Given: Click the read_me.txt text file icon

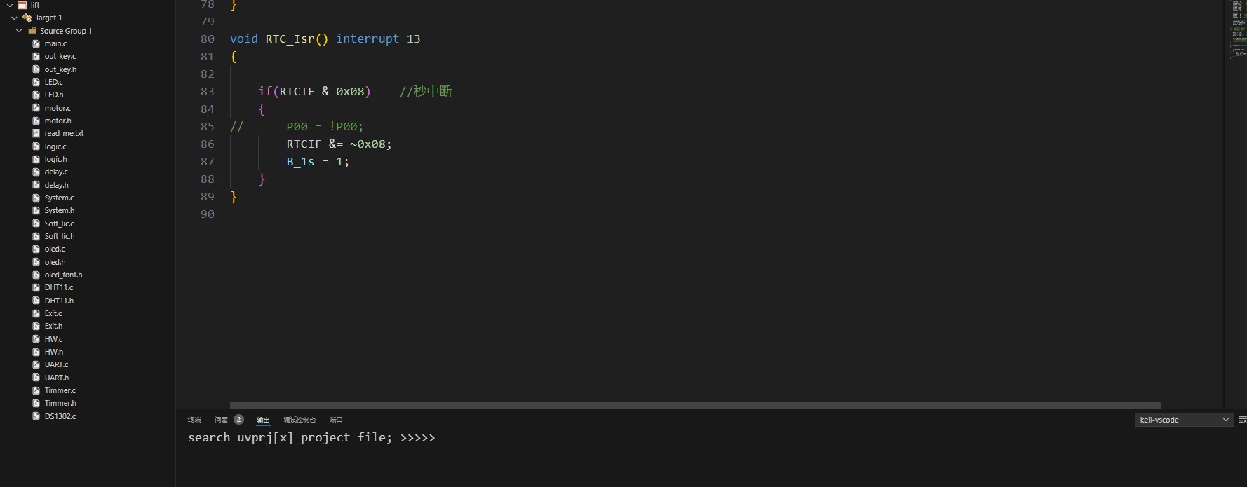Looking at the screenshot, I should coord(36,133).
